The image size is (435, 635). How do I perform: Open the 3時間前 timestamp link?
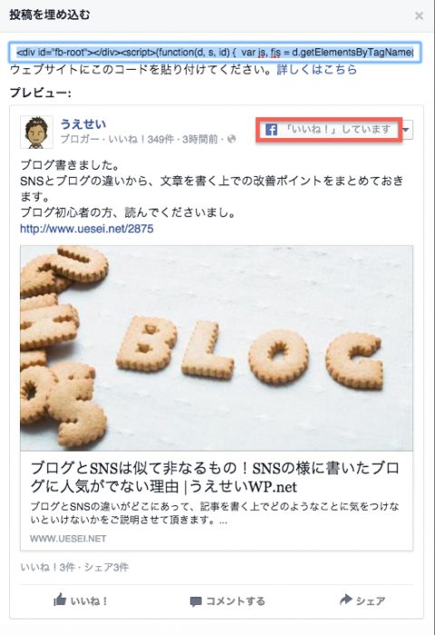click(200, 140)
